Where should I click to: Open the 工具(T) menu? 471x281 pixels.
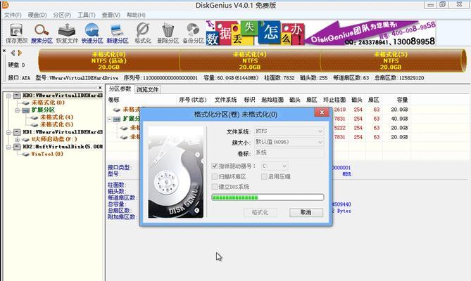click(86, 15)
